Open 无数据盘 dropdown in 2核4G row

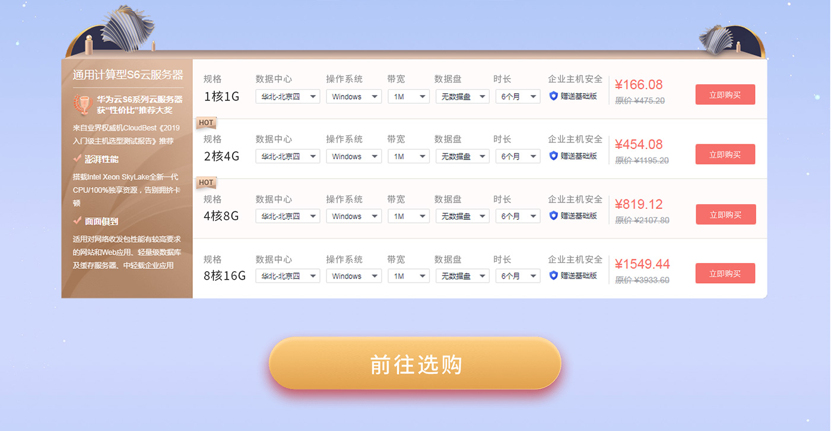(x=462, y=156)
